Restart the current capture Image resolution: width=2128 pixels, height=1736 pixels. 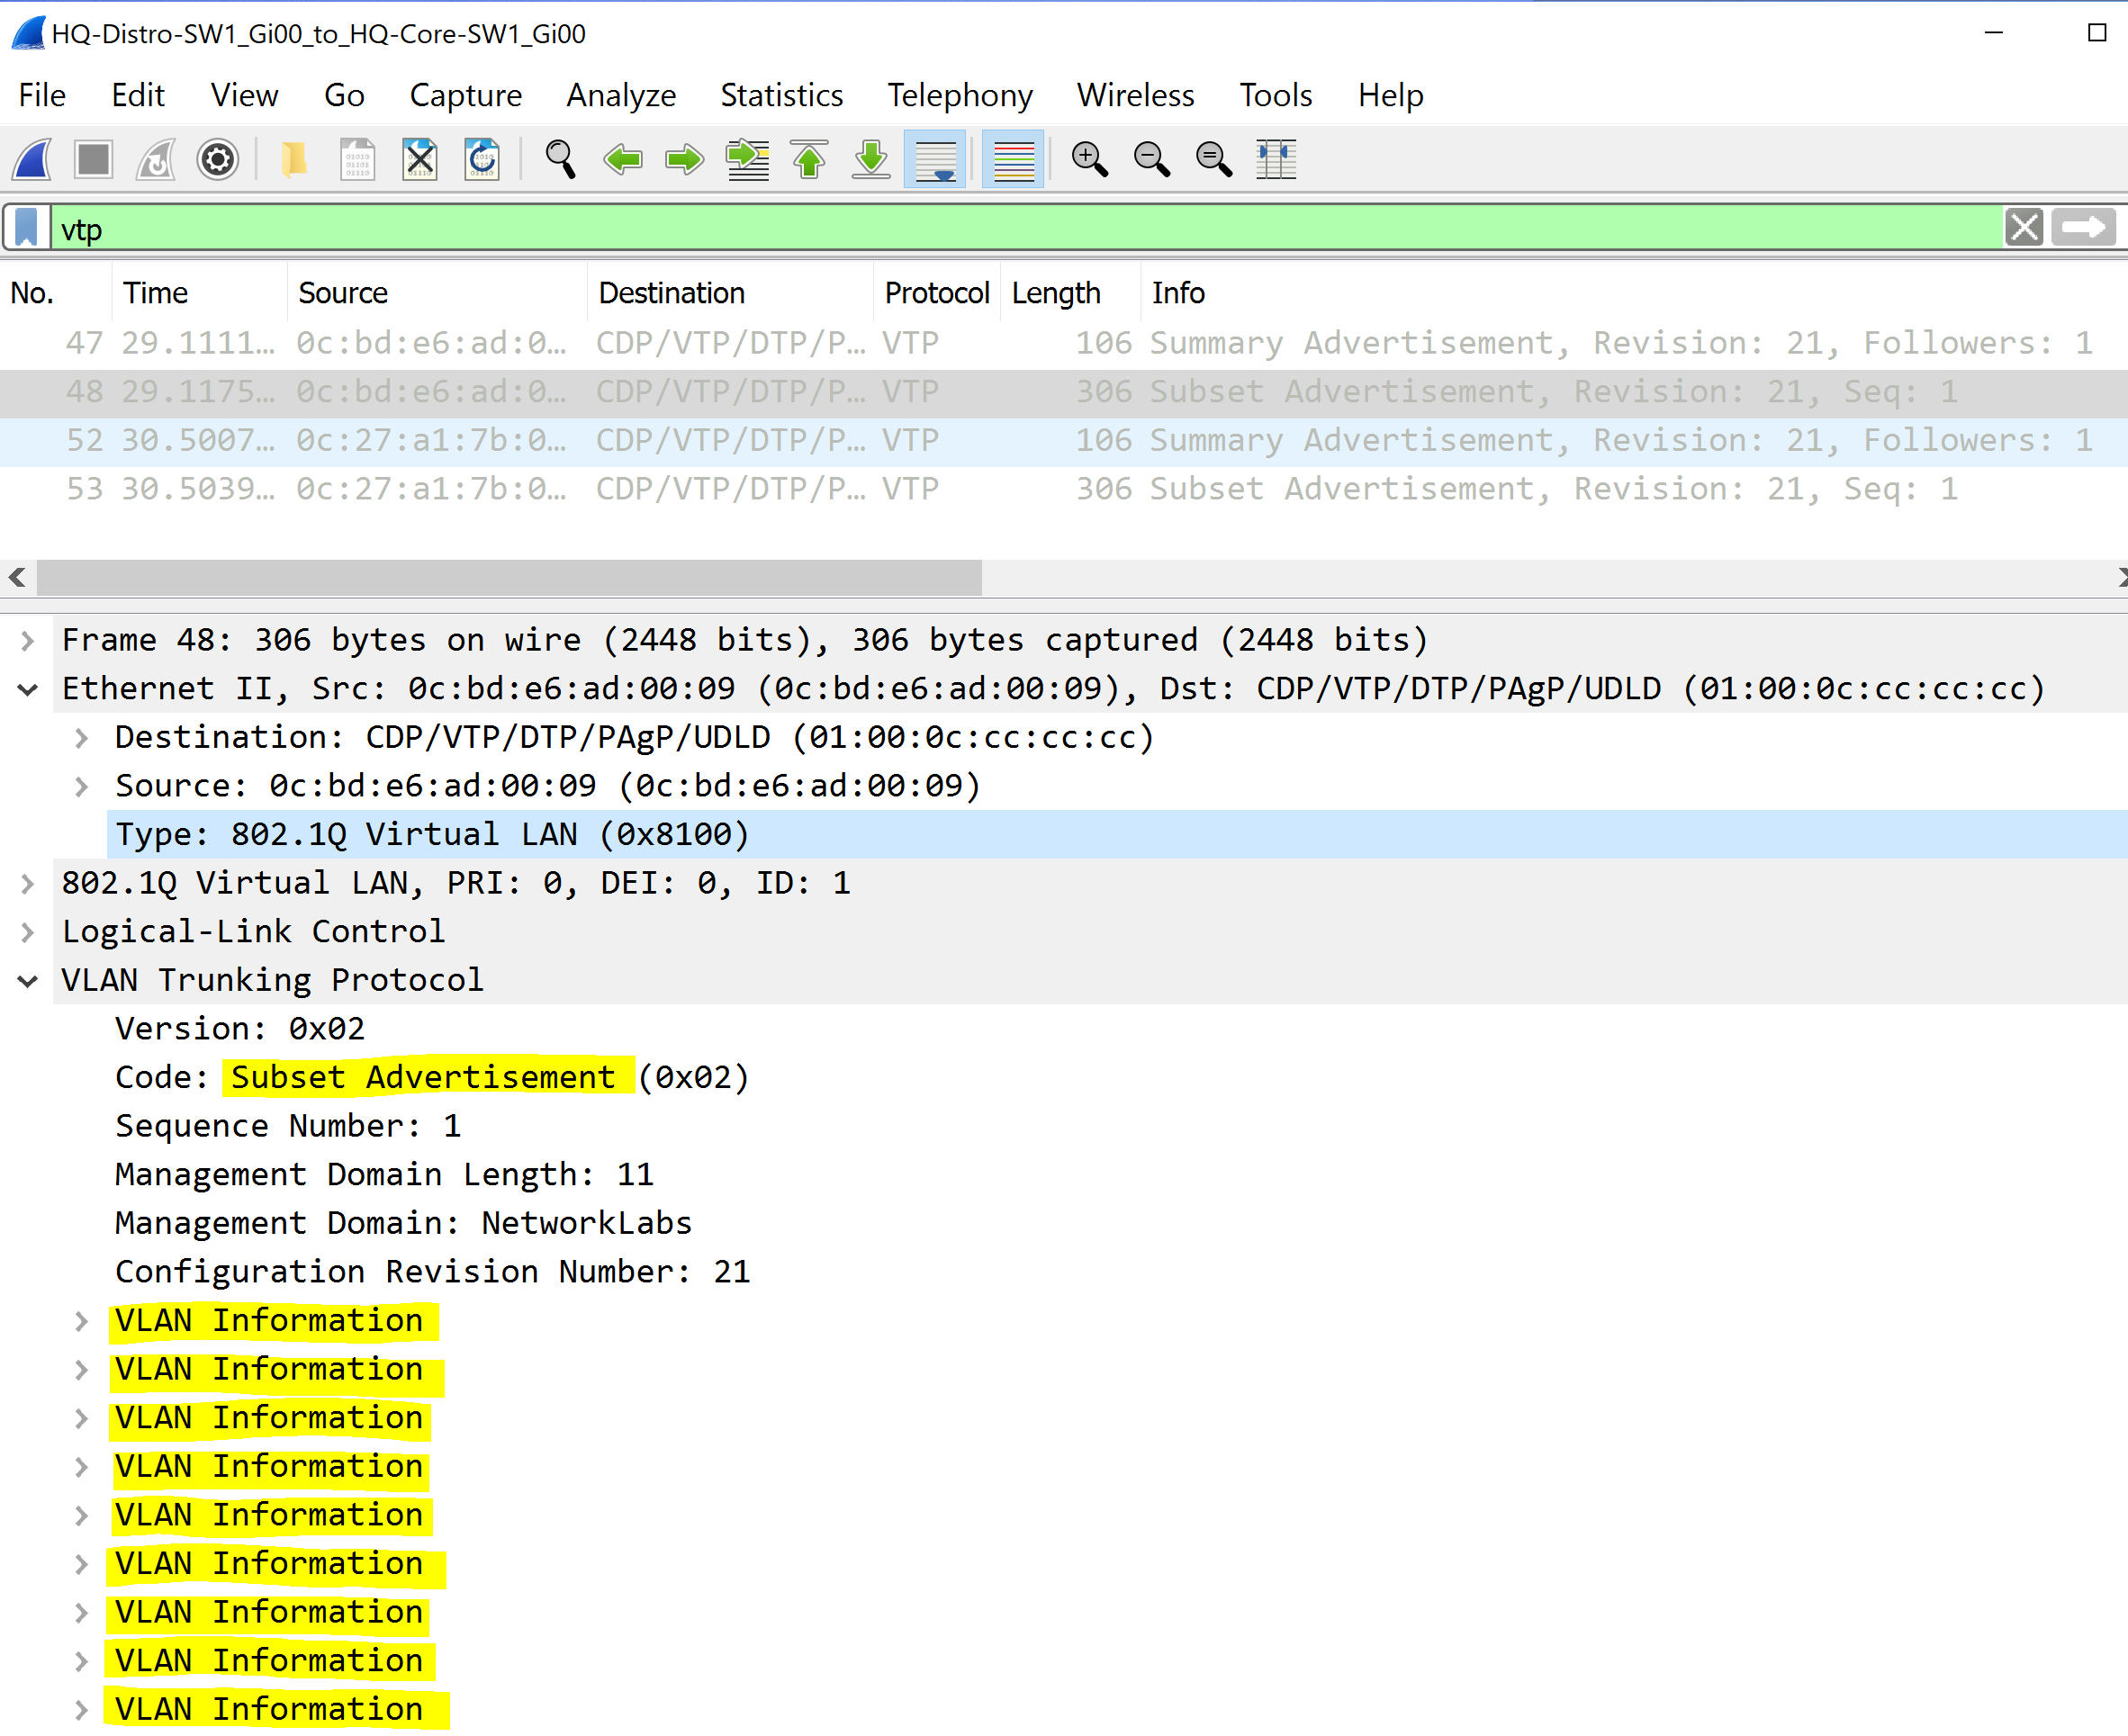[156, 159]
